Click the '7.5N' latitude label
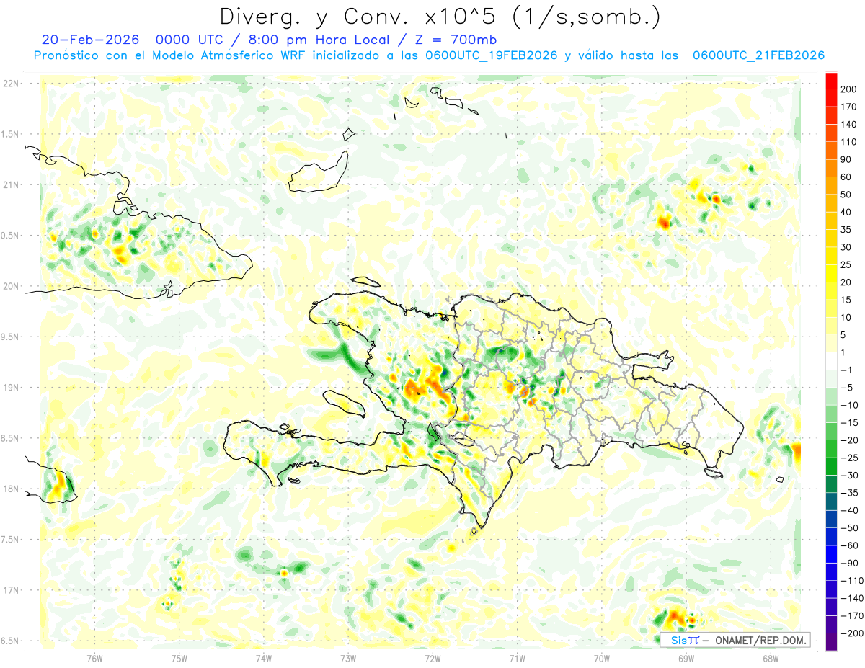The image size is (865, 668). (10, 540)
